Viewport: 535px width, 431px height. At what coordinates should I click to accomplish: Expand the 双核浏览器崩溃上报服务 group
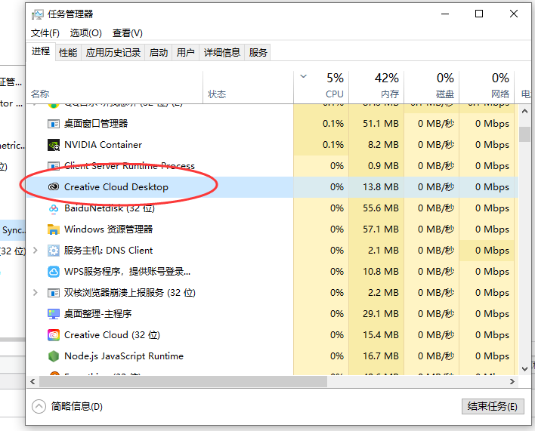(35, 293)
